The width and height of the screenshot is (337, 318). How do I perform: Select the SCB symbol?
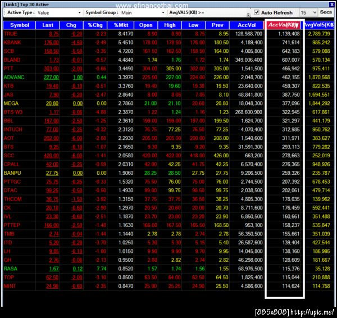click(9, 51)
